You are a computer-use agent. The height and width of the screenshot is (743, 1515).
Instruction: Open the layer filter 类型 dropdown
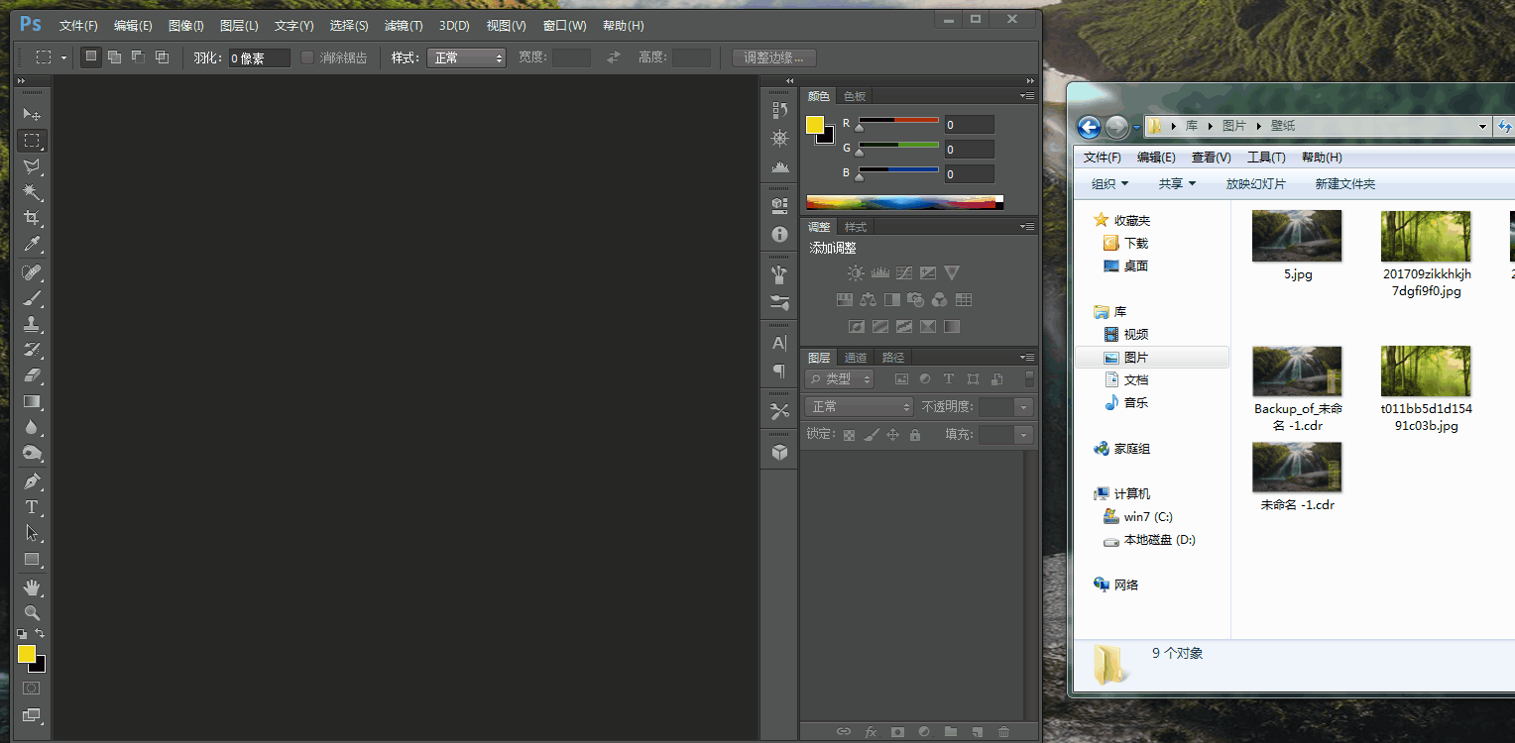840,379
